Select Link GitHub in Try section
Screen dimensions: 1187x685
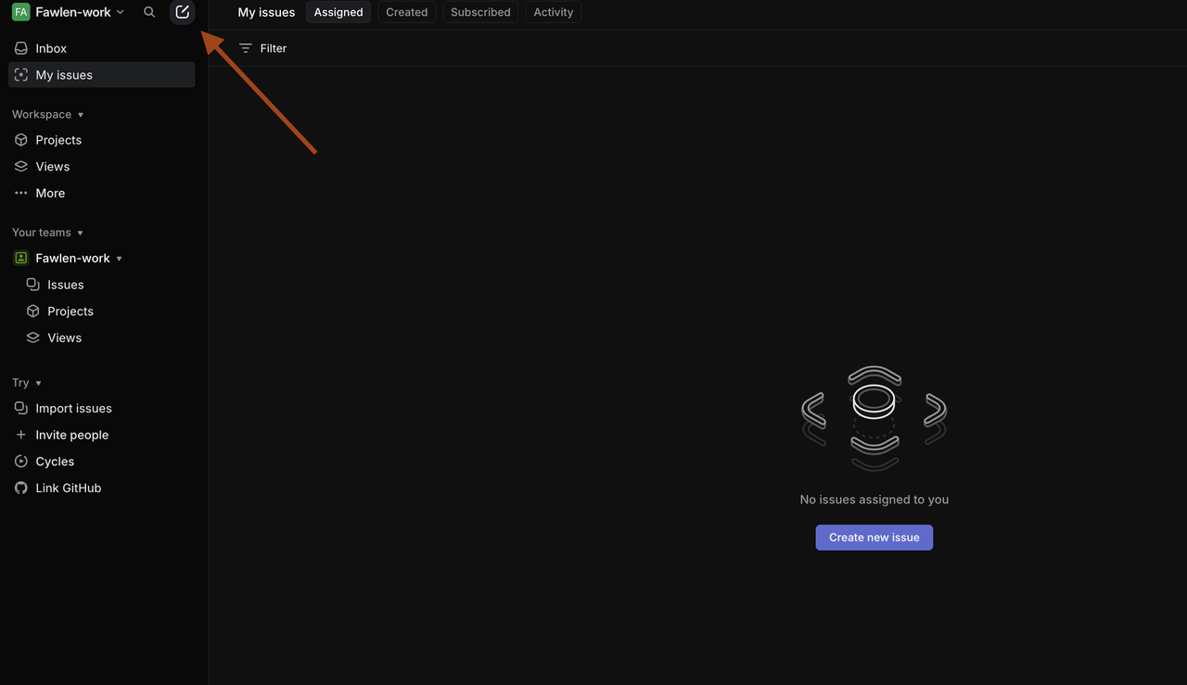click(102, 488)
